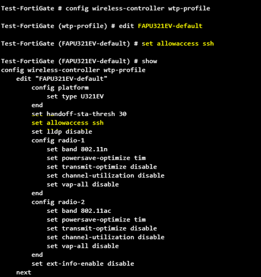
Task: Click the 'set lldp disable' line
Action: pyautogui.click(x=62, y=132)
